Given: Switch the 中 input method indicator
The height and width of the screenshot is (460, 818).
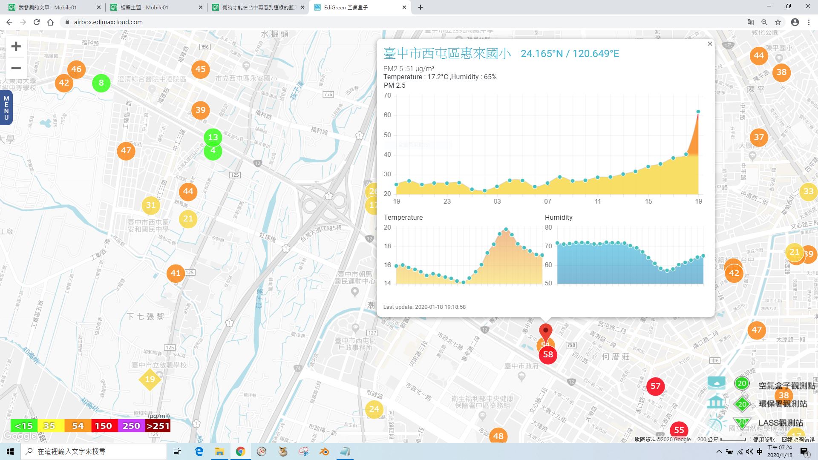Looking at the screenshot, I should point(760,451).
